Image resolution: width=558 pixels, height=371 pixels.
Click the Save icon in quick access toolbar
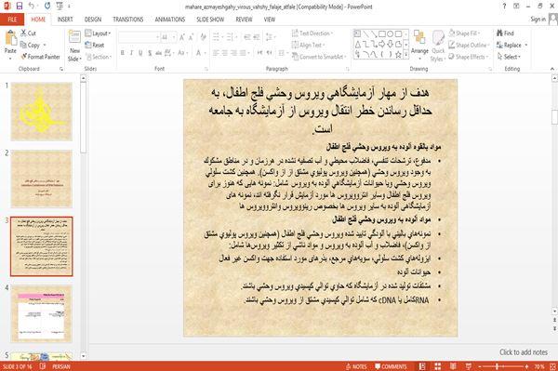[x=20, y=6]
